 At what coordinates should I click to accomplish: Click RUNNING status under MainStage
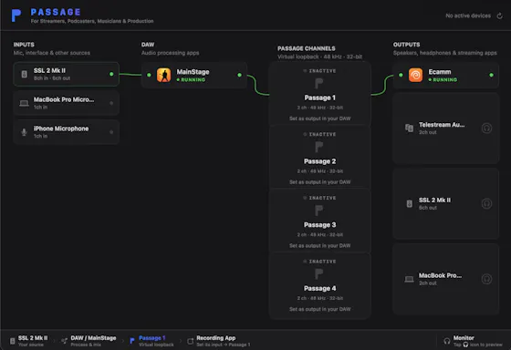(191, 80)
